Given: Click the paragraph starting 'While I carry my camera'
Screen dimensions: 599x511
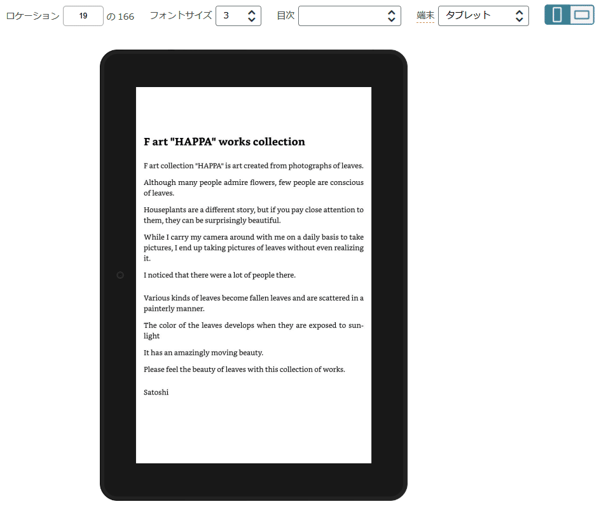Looking at the screenshot, I should [254, 247].
